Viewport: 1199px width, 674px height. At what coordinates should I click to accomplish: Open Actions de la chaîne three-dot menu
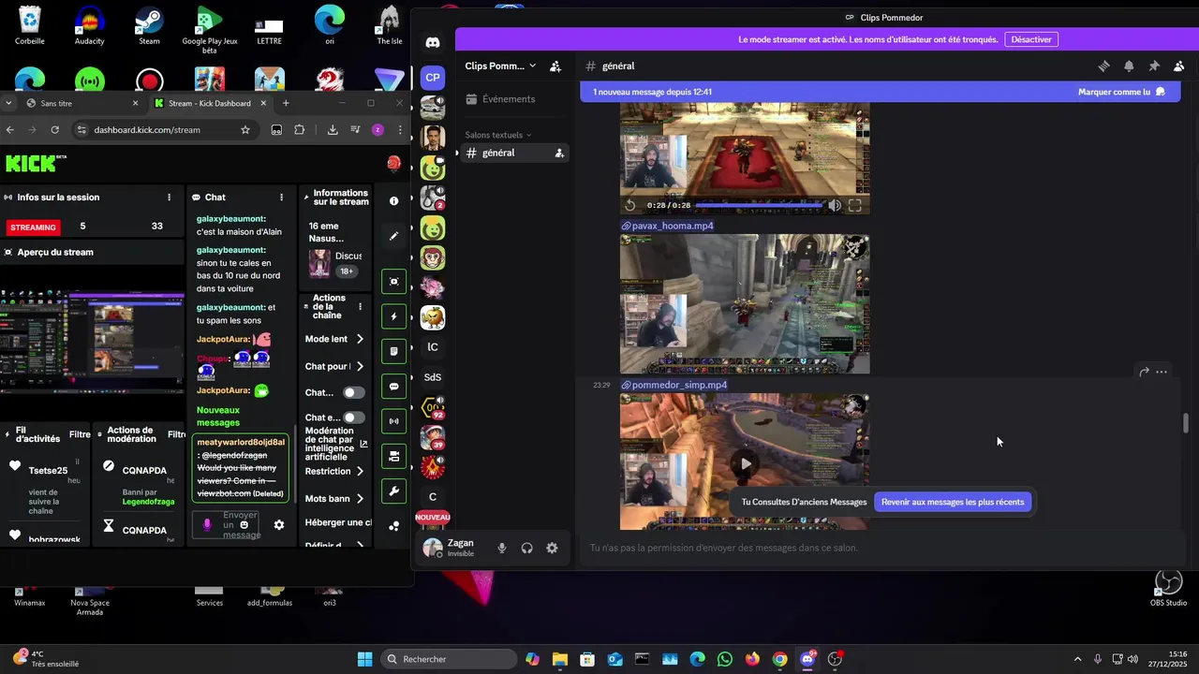pos(360,306)
